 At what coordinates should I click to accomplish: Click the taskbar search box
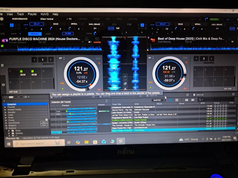pos(39,143)
